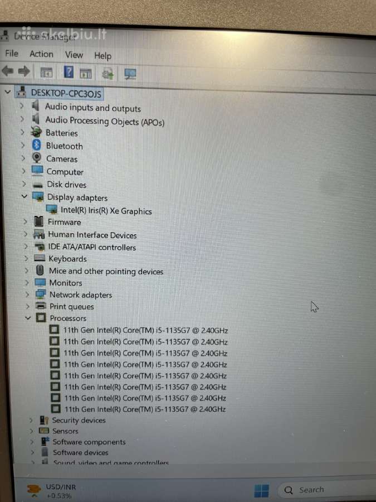Screen dimensions: 376x502
Task: Open the Help menu
Action: [102, 56]
